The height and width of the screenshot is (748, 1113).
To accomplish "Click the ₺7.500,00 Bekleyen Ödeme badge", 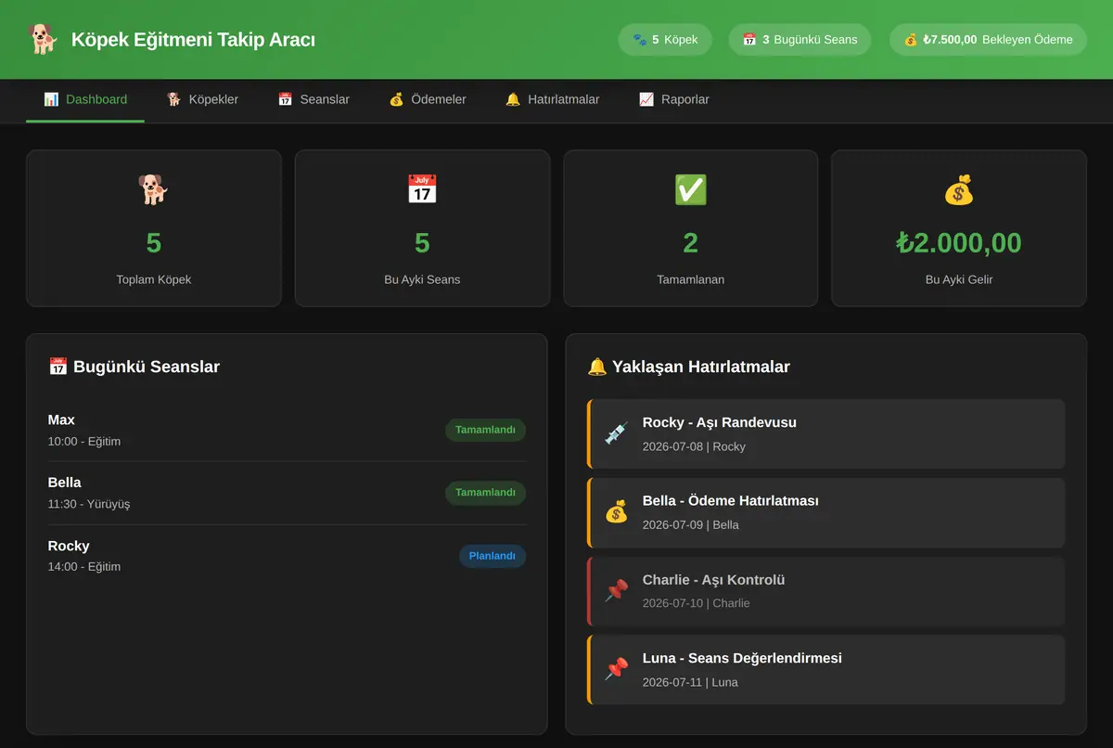I will [x=988, y=40].
